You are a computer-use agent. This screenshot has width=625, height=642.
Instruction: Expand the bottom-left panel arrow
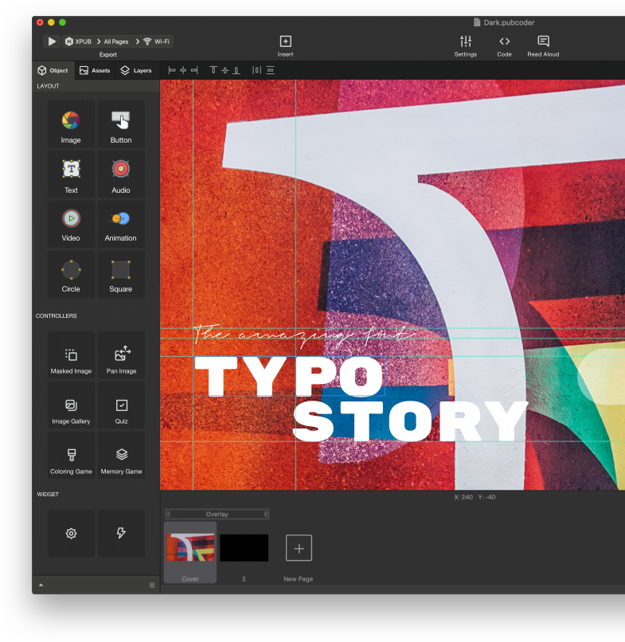click(x=41, y=585)
